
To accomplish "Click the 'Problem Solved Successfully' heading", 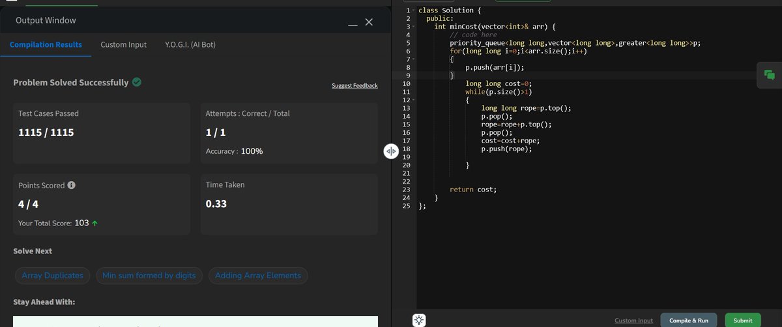I will (x=71, y=83).
